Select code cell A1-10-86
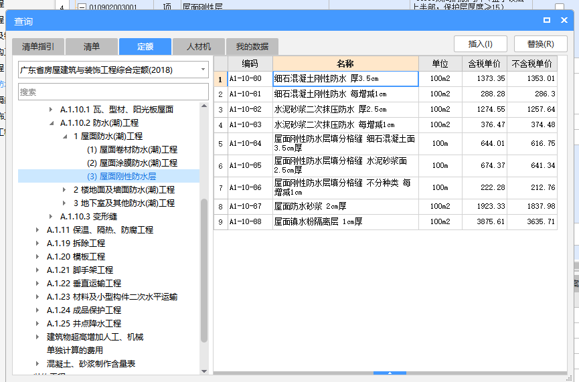 (250, 188)
